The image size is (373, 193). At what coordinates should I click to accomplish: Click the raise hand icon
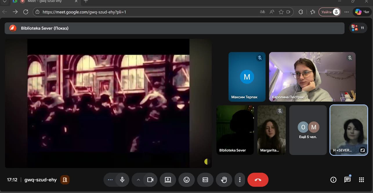[x=224, y=180]
